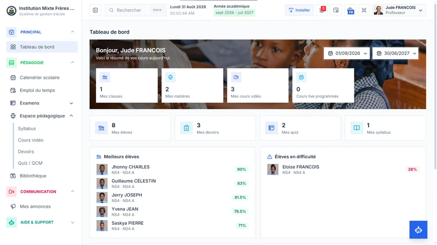The width and height of the screenshot is (437, 245).
Task: Open the Mes matières card
Action: click(192, 85)
